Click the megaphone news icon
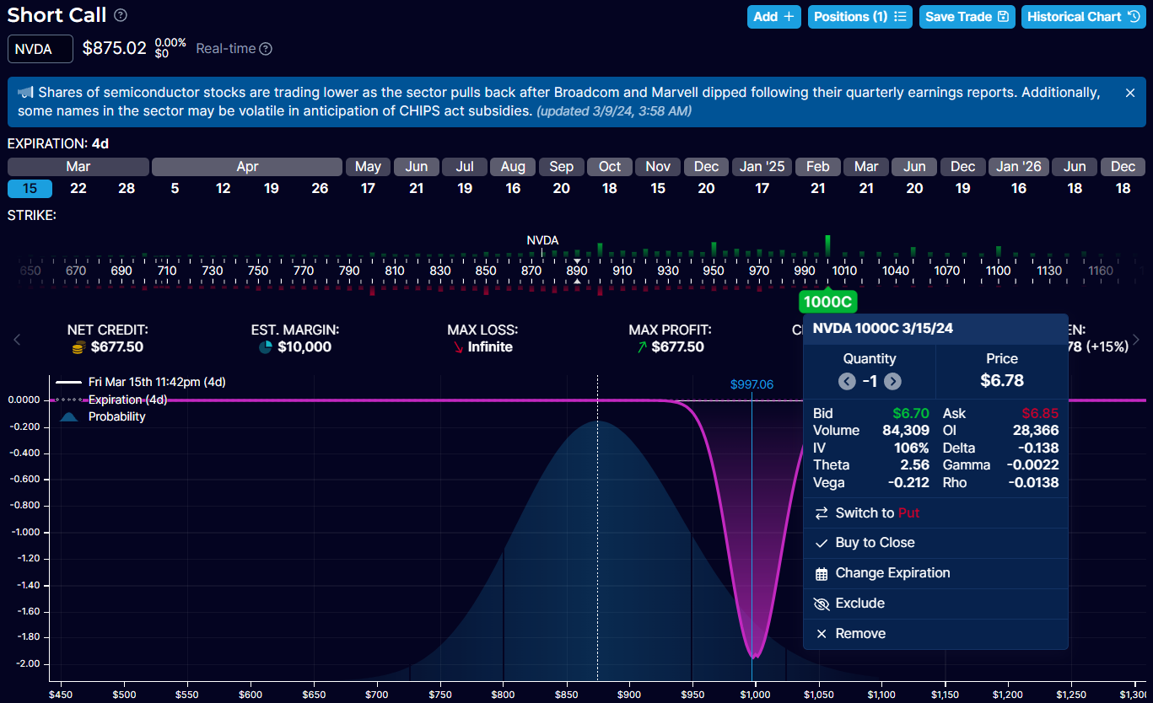 25,92
